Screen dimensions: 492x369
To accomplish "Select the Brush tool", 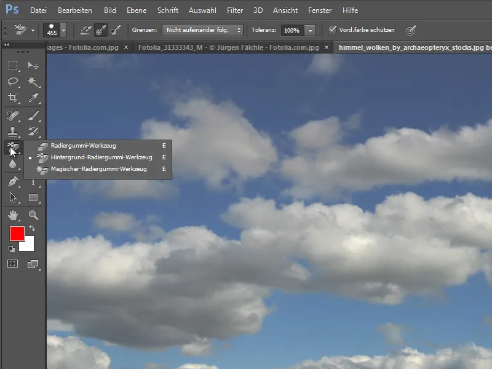I will pyautogui.click(x=33, y=116).
